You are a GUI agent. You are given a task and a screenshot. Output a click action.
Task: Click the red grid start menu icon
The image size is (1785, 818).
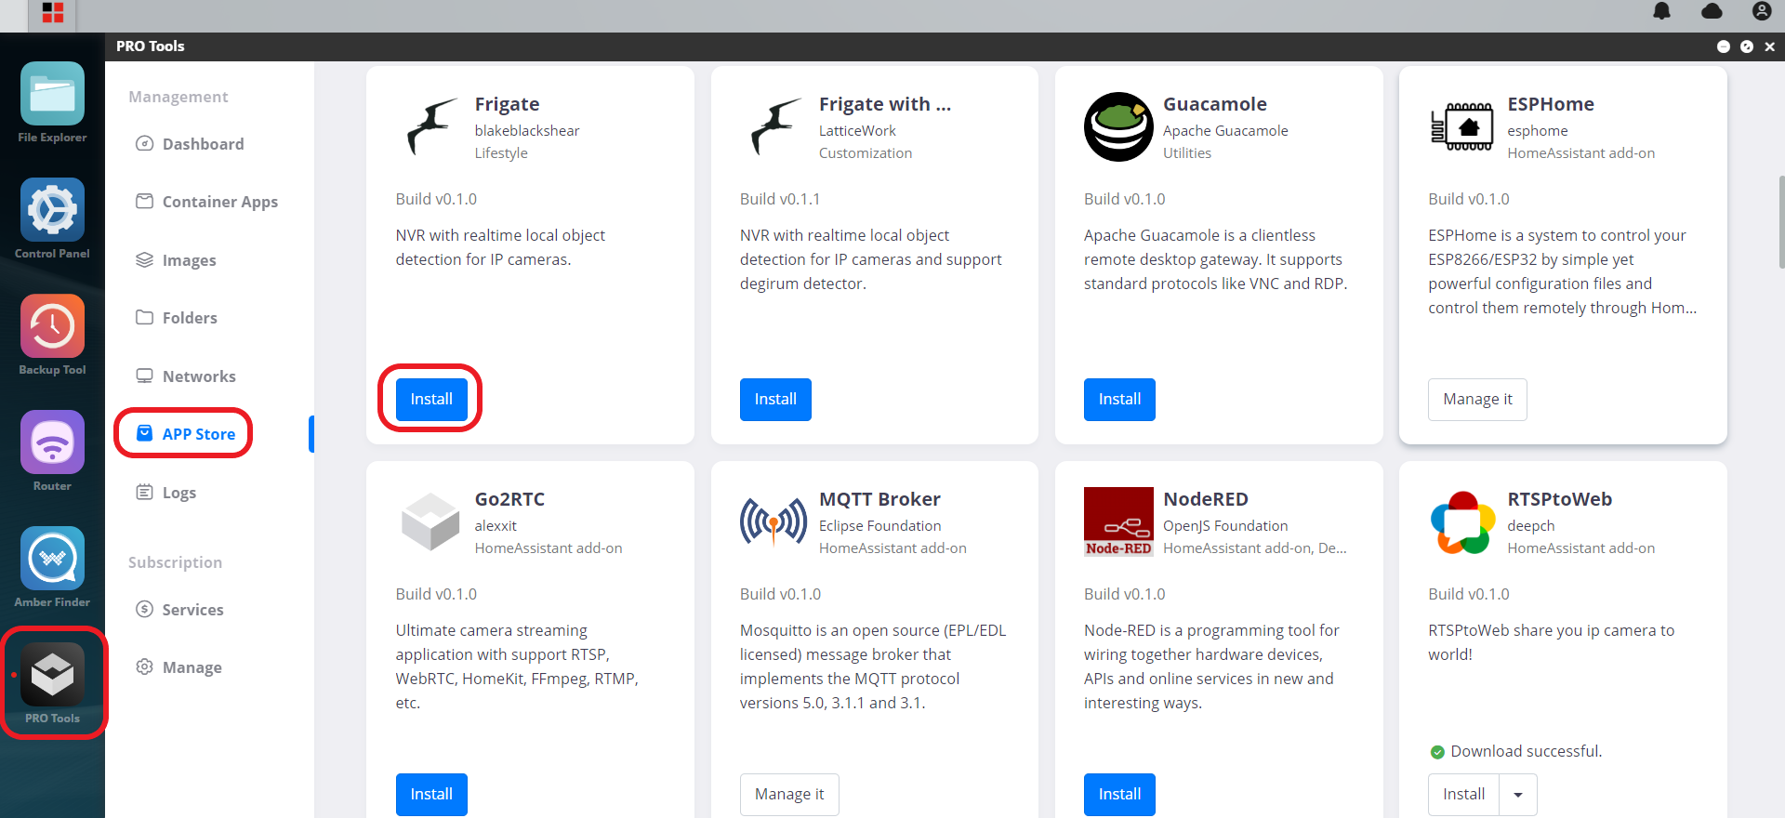(53, 12)
